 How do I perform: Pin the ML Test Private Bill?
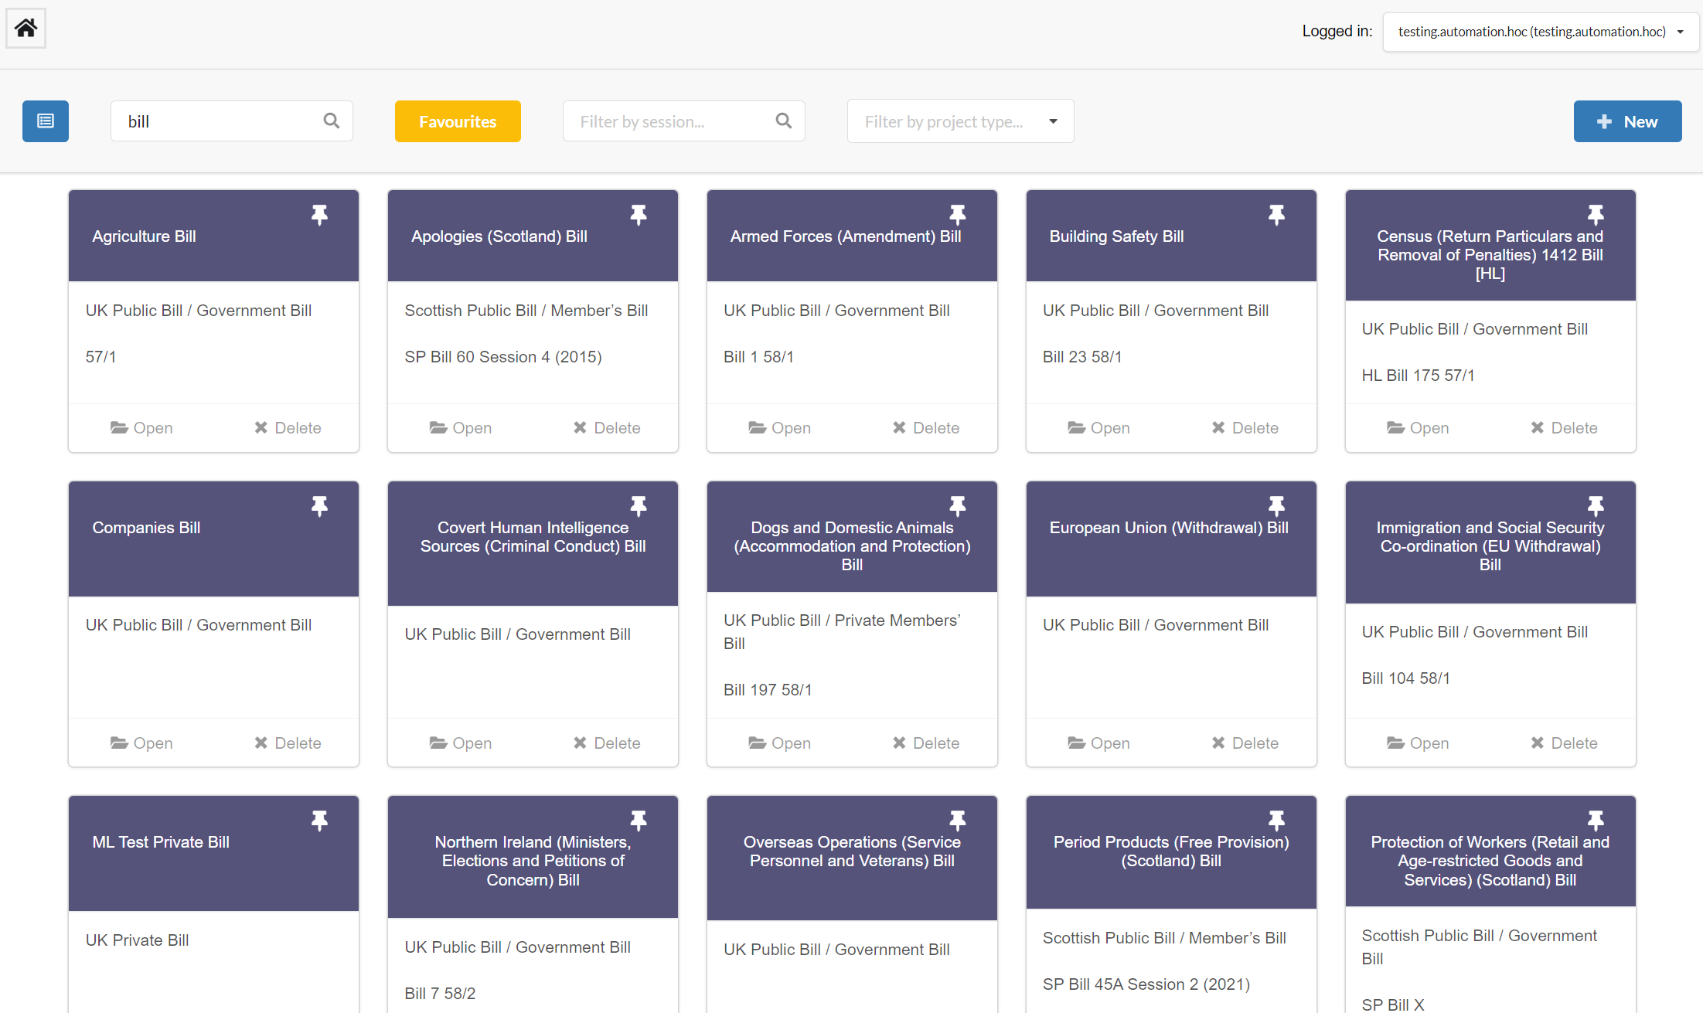click(x=319, y=821)
